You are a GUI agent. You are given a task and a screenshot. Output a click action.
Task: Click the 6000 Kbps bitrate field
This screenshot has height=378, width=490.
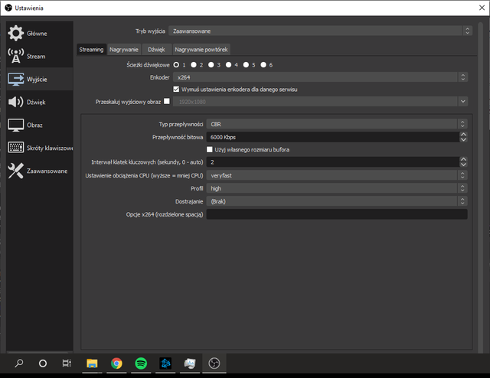pos(333,137)
